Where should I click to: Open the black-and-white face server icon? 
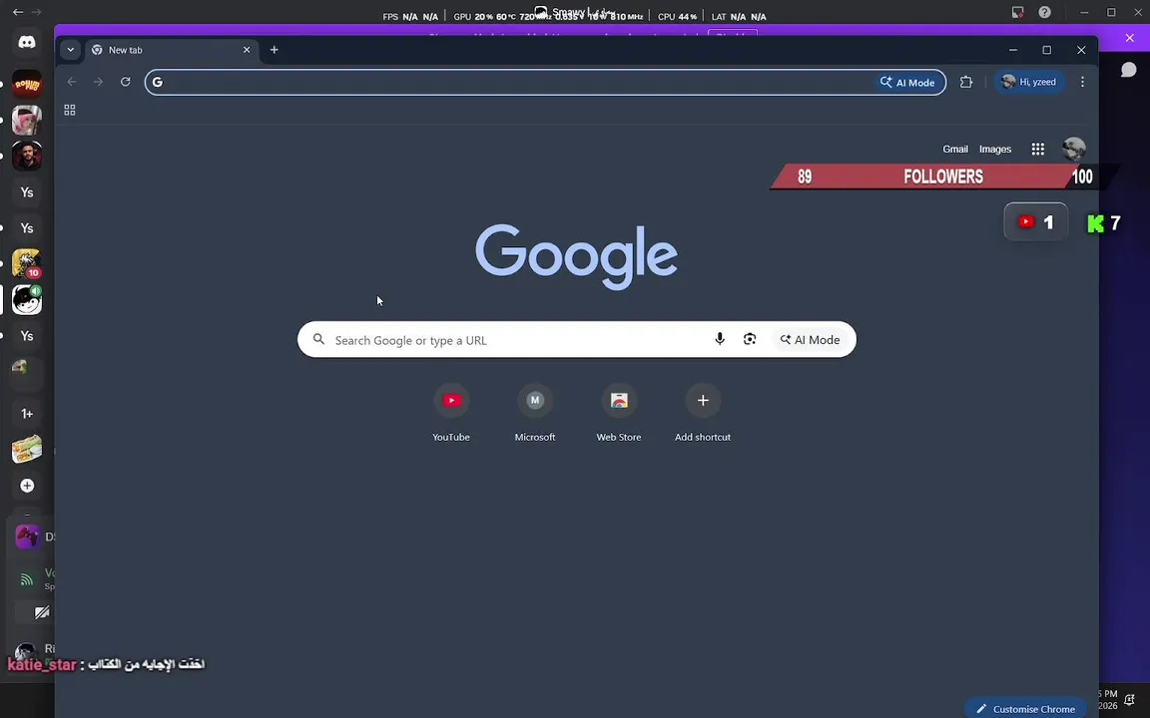27,299
